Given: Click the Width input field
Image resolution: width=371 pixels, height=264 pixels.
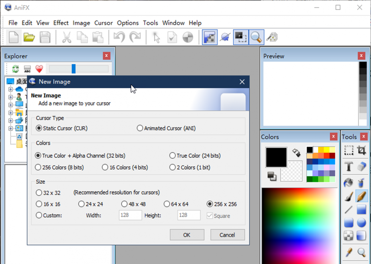Looking at the screenshot, I should [130, 215].
